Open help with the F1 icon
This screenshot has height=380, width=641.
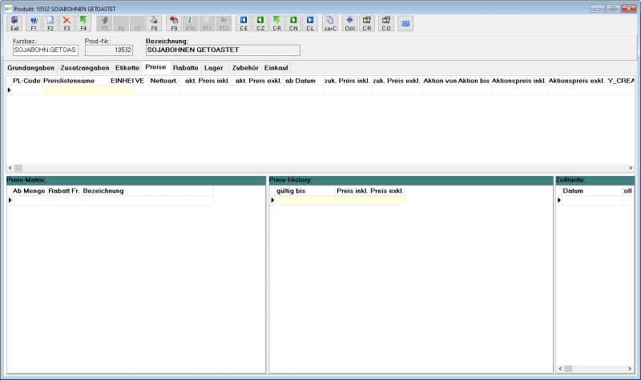tap(34, 23)
